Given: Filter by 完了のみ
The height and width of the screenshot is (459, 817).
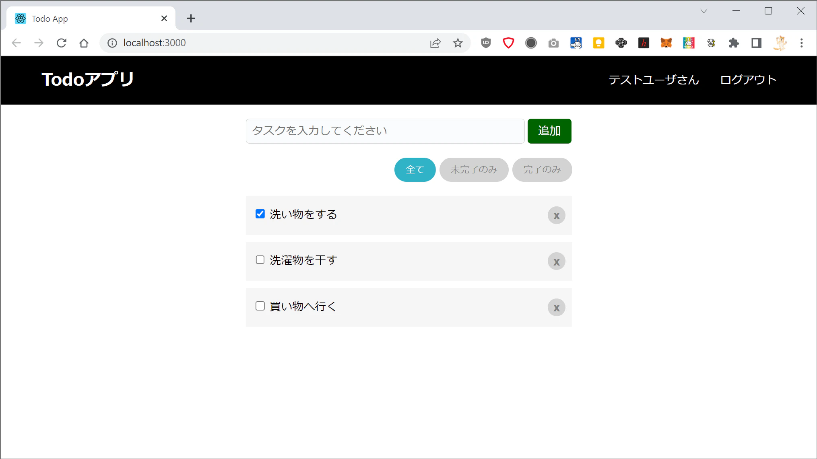Looking at the screenshot, I should (x=542, y=170).
